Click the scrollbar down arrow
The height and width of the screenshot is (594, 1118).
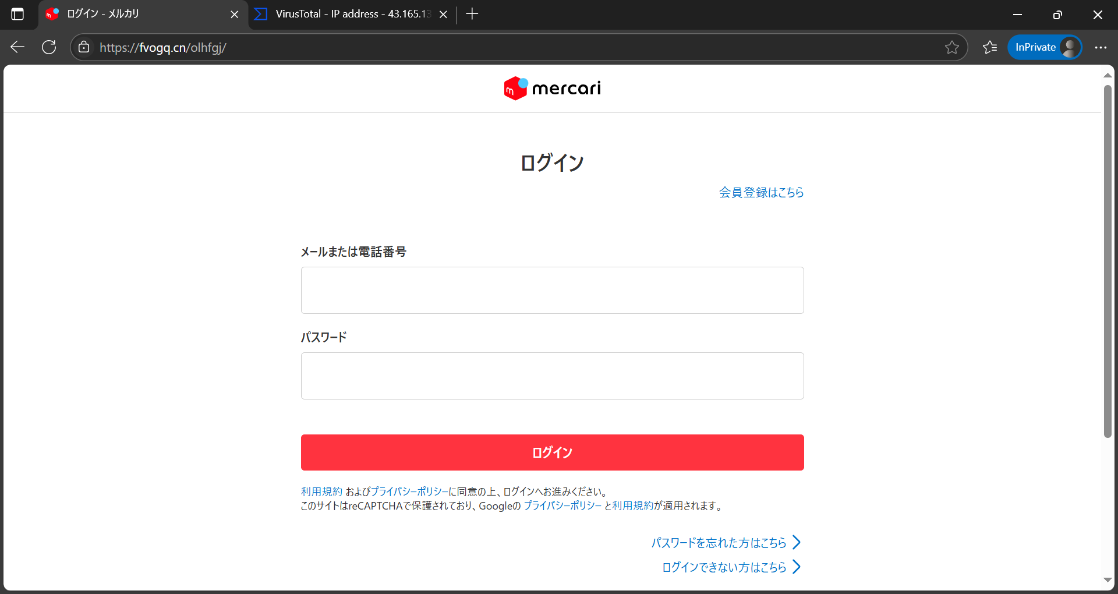pyautogui.click(x=1108, y=580)
